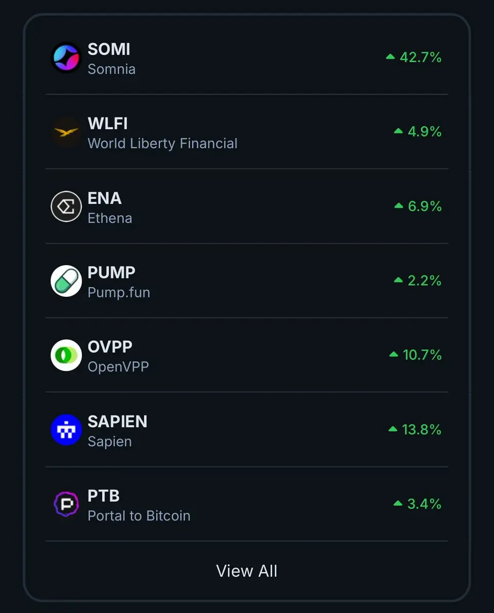The width and height of the screenshot is (494, 613).
Task: Tap the Pump.fun pill icon
Action: (x=66, y=281)
